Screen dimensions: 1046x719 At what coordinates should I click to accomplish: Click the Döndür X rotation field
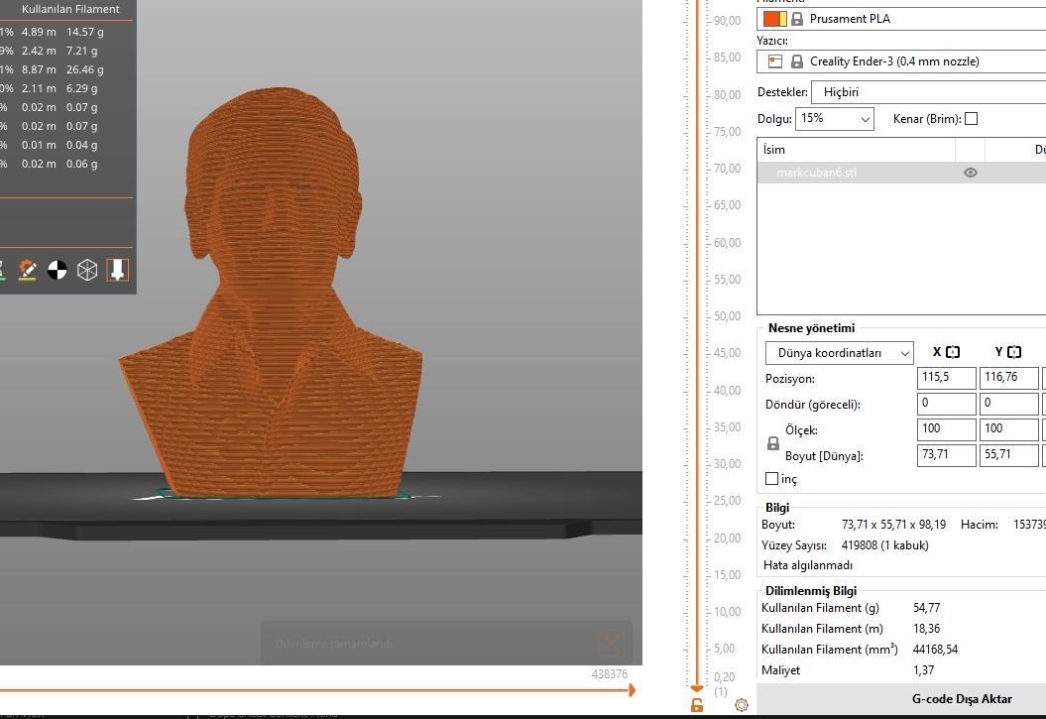pyautogui.click(x=947, y=404)
